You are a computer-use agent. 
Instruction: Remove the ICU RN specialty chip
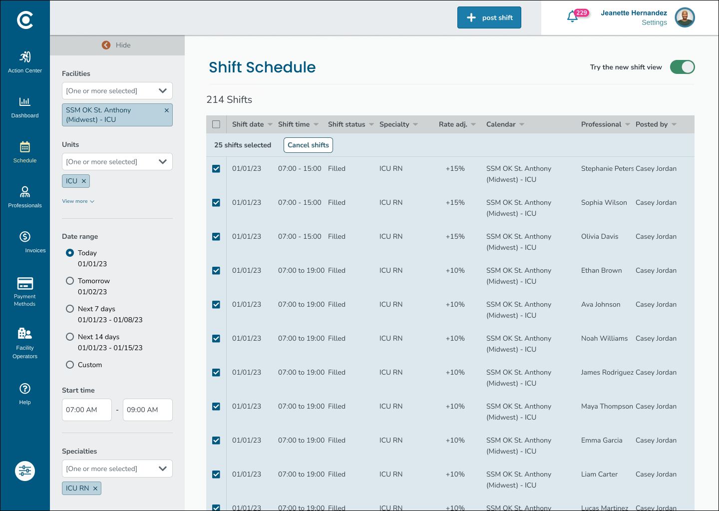95,488
